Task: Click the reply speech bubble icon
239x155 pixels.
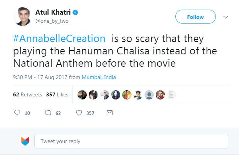Action: point(17,113)
